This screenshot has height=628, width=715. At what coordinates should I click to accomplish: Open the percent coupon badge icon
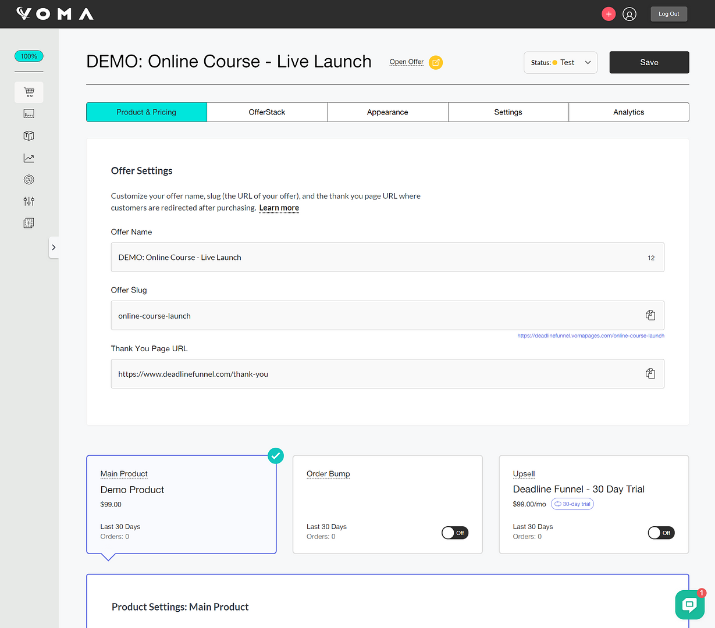click(29, 180)
